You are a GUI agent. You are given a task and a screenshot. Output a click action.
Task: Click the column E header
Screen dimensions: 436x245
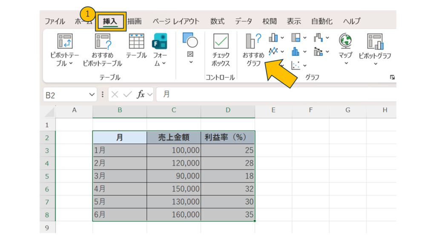(x=273, y=110)
